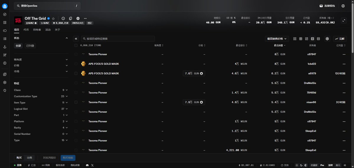
Task: Click the 购买地板 button
Action: (x=68, y=158)
